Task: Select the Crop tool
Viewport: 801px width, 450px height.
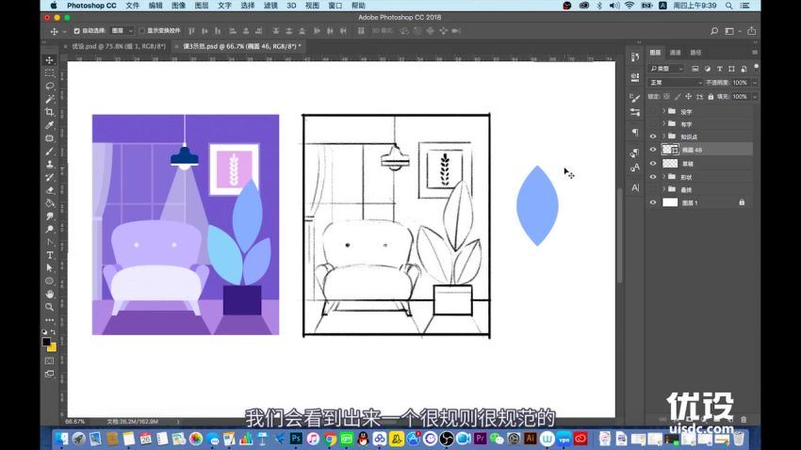Action: point(50,112)
